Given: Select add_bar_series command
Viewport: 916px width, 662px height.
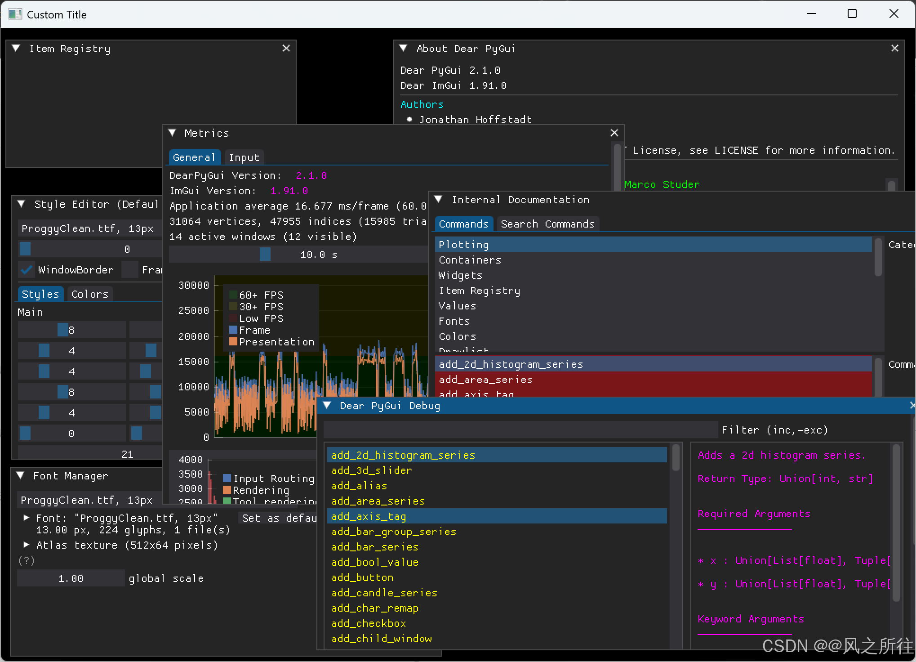Looking at the screenshot, I should tap(497, 547).
